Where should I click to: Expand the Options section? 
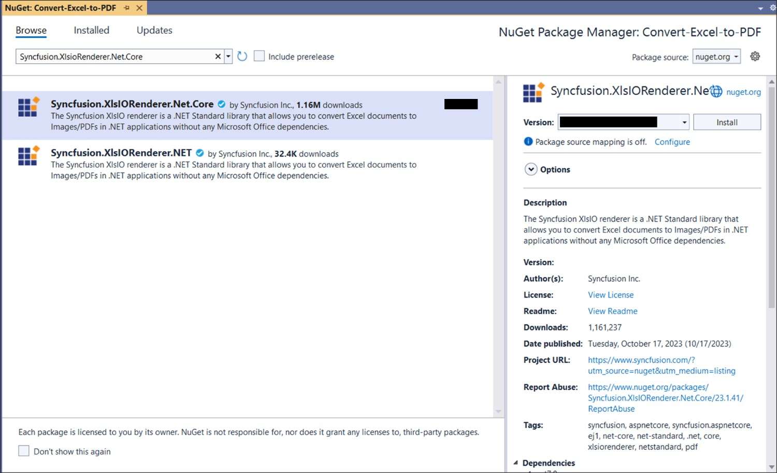point(531,169)
